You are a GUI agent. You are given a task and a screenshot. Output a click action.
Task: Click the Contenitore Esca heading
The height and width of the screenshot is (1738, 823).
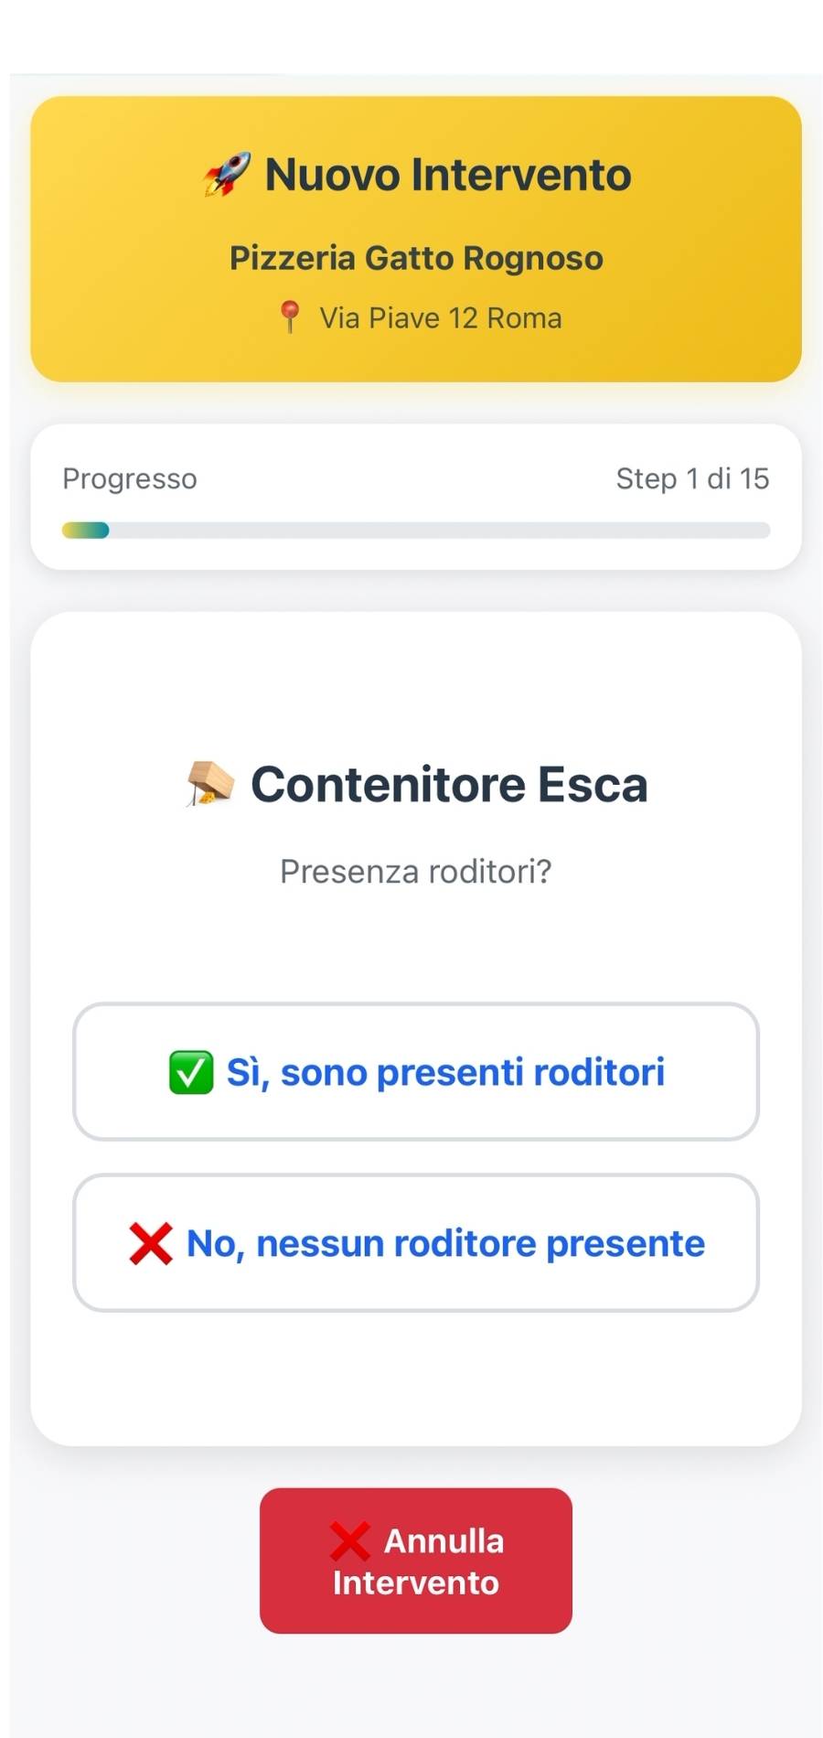(449, 784)
